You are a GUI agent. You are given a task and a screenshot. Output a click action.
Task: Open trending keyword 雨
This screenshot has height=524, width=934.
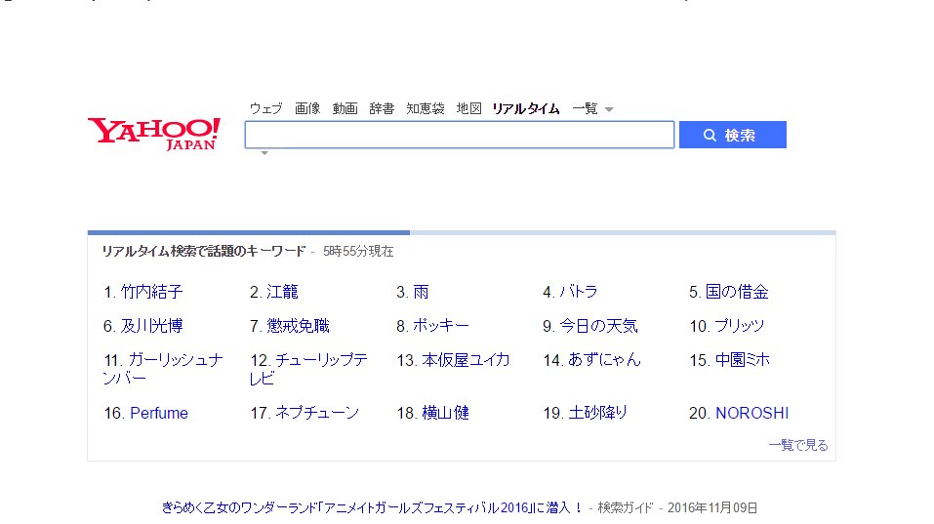click(422, 292)
